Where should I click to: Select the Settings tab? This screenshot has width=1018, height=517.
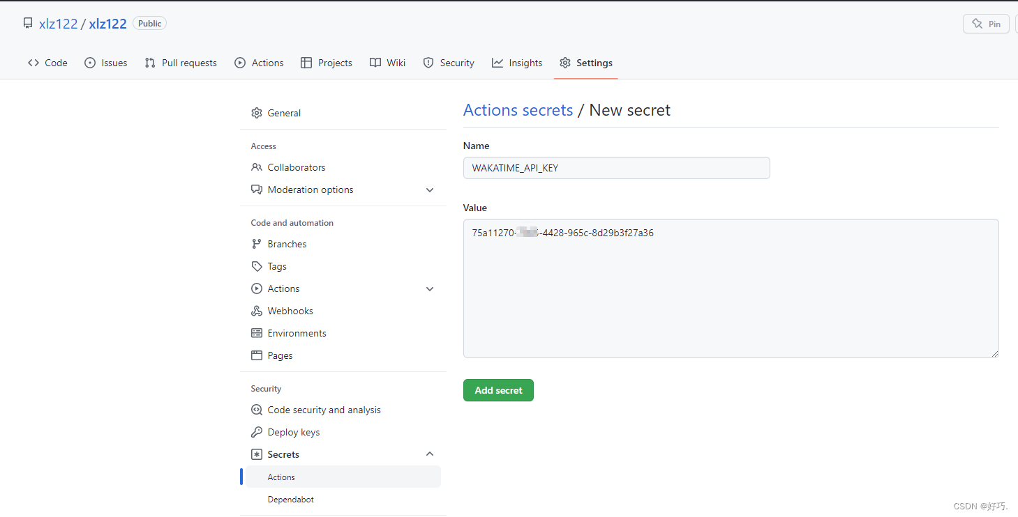tap(586, 63)
